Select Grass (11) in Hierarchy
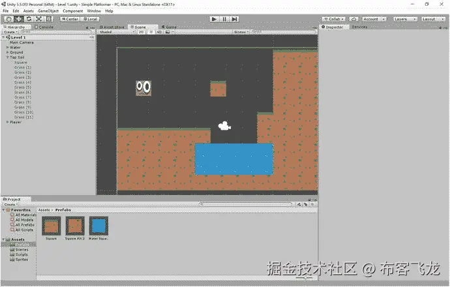The width and height of the screenshot is (450, 287). (x=24, y=117)
